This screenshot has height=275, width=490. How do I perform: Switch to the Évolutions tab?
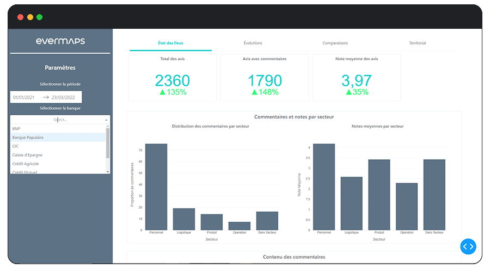252,43
